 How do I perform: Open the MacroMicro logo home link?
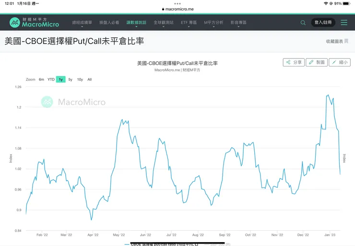pyautogui.click(x=34, y=22)
